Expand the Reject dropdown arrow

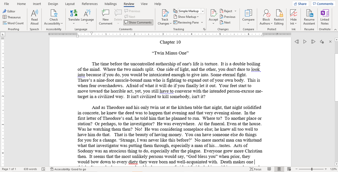tap(235, 11)
